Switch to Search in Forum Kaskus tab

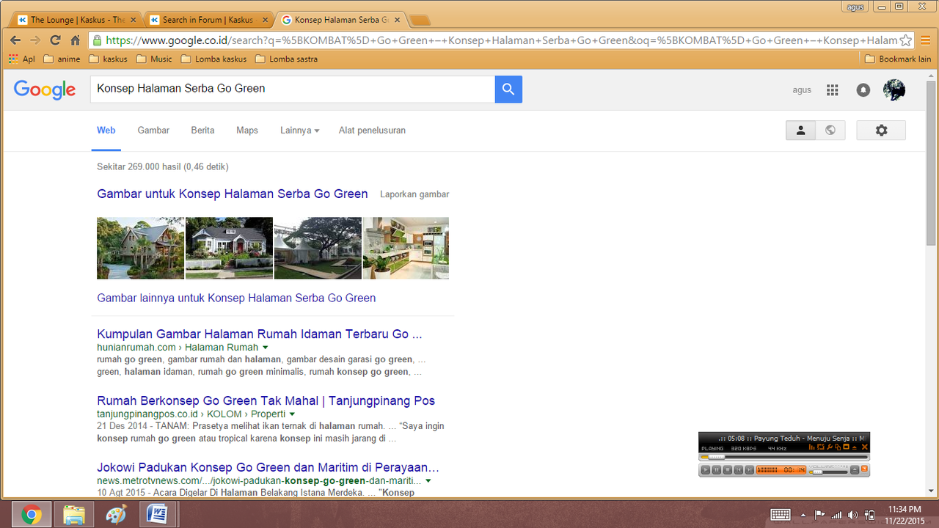click(207, 20)
